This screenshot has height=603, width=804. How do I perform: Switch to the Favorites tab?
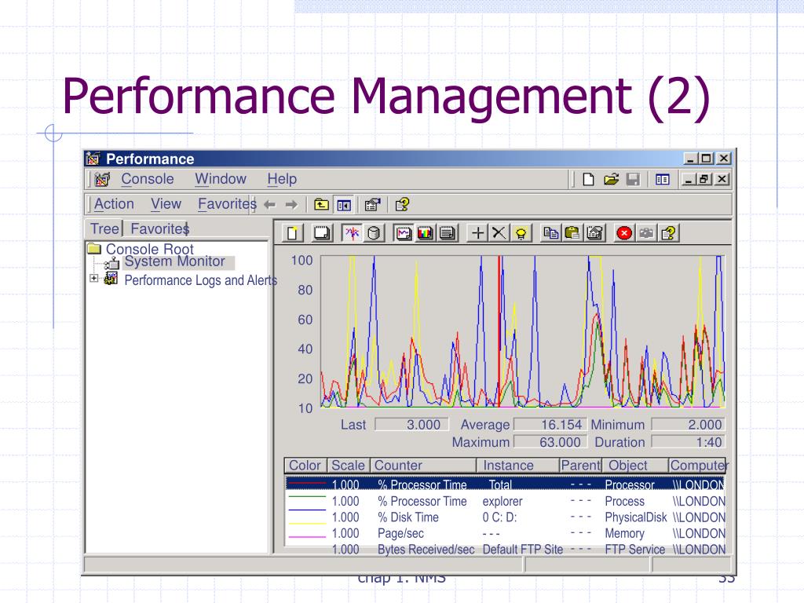159,228
